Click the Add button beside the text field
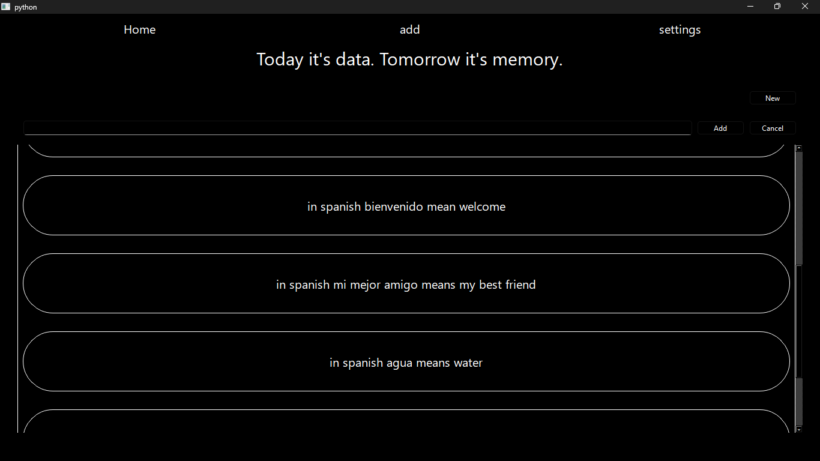The height and width of the screenshot is (461, 820). (x=720, y=128)
